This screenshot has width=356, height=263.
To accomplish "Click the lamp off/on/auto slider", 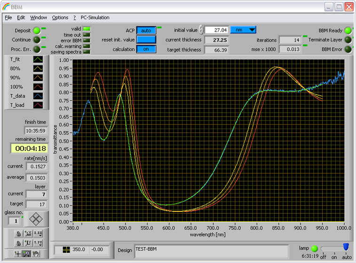I will (334, 248).
